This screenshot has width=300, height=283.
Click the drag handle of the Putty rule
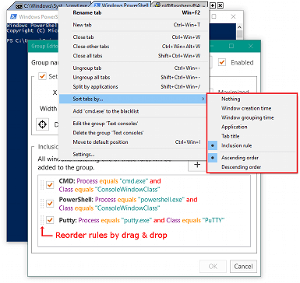tap(42, 220)
